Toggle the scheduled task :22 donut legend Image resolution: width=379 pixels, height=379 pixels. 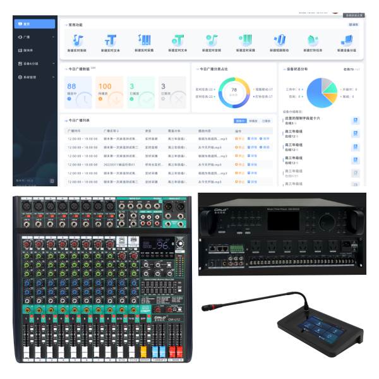click(x=205, y=97)
